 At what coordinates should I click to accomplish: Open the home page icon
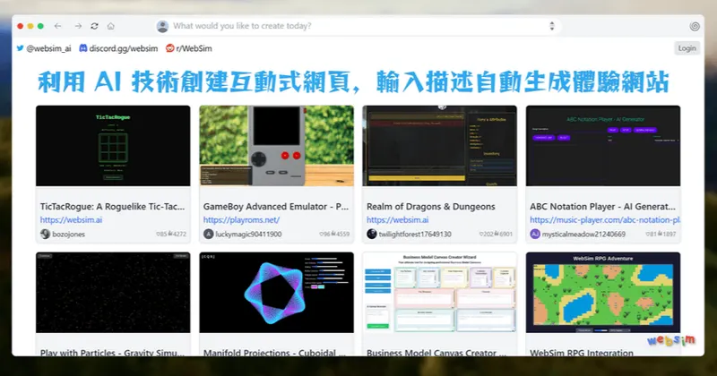click(x=110, y=26)
